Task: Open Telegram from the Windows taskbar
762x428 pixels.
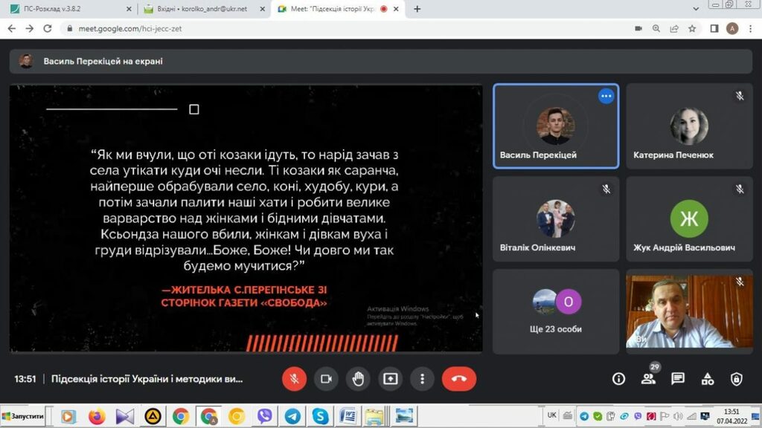Action: coord(292,416)
